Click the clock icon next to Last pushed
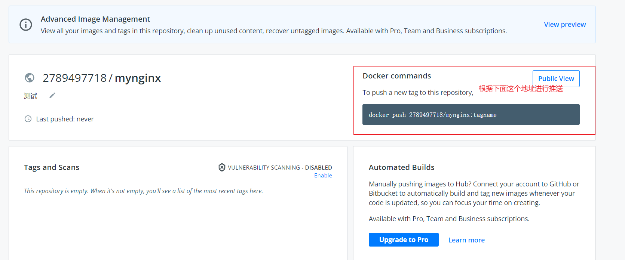The height and width of the screenshot is (260, 625). click(28, 119)
